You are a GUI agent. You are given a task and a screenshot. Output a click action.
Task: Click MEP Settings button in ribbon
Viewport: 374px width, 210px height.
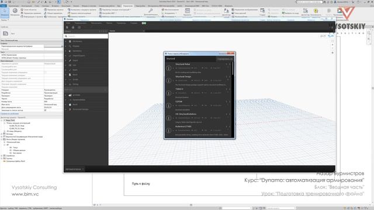click(108, 13)
